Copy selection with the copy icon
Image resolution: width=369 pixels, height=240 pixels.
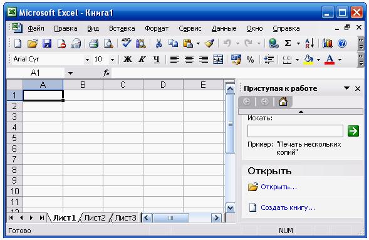tap(173, 43)
